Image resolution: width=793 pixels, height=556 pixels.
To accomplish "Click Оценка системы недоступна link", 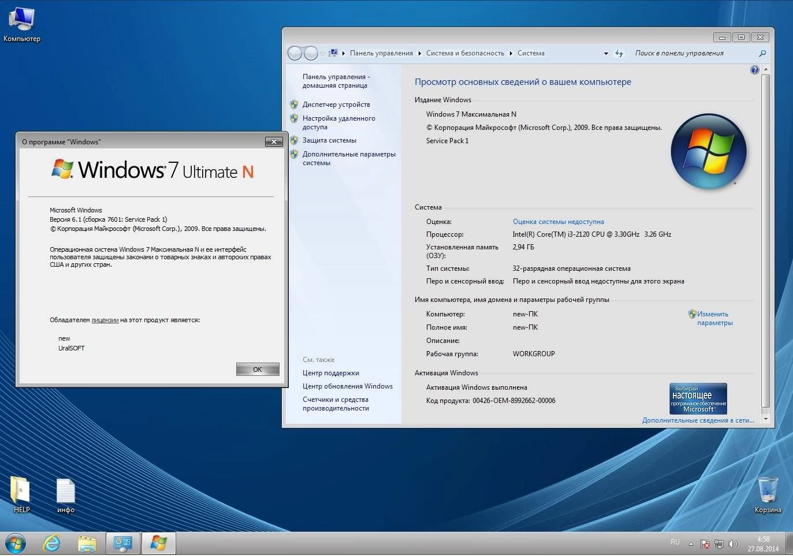I will pos(559,222).
